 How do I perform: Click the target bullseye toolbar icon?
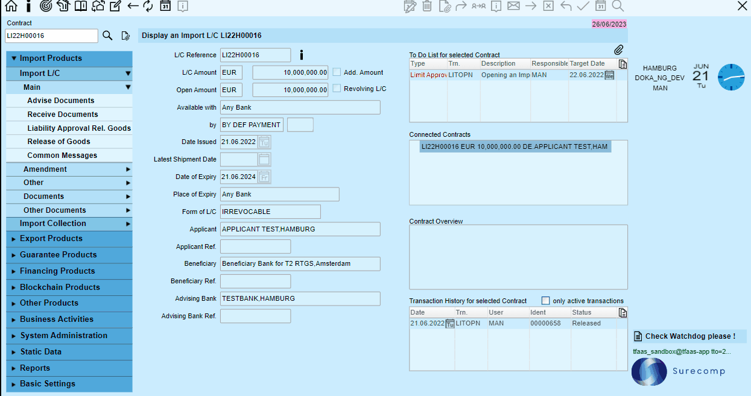45,6
